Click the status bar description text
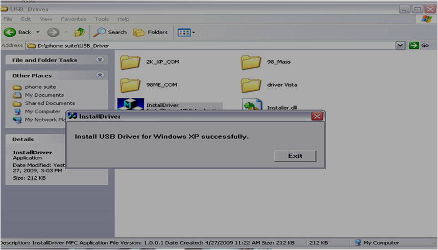Screen dimensions: 438x250 point(147,243)
